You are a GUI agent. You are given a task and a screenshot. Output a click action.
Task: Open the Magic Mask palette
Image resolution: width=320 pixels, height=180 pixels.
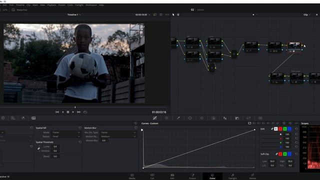click(x=213, y=118)
